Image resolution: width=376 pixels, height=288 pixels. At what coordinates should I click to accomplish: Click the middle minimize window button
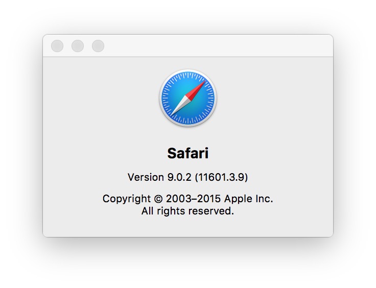pos(78,46)
